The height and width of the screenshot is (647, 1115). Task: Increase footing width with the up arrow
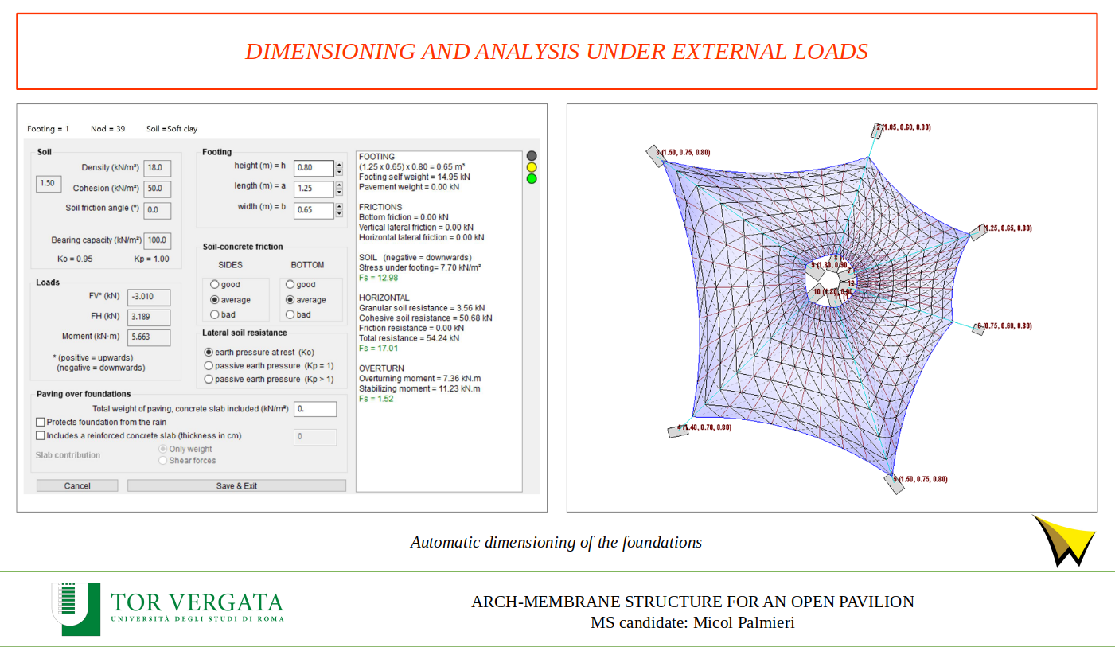coord(339,207)
